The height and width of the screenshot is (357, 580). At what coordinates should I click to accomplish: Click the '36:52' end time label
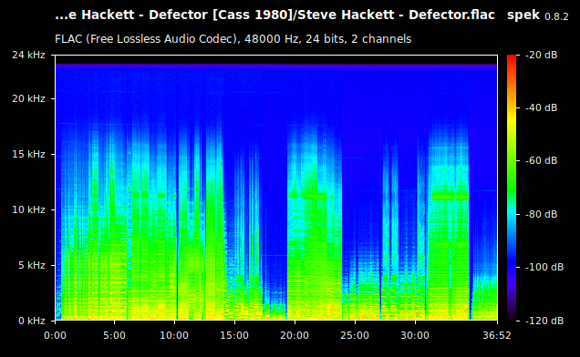[497, 335]
